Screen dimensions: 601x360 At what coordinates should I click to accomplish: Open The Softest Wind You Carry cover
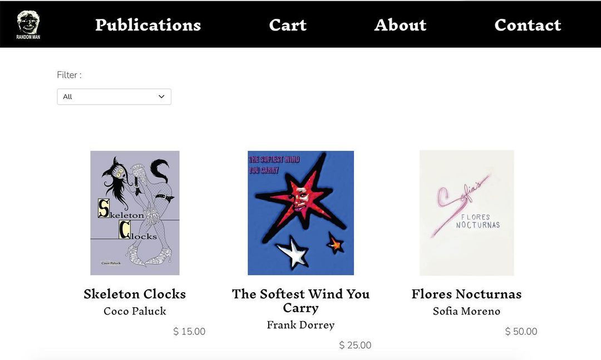point(300,213)
